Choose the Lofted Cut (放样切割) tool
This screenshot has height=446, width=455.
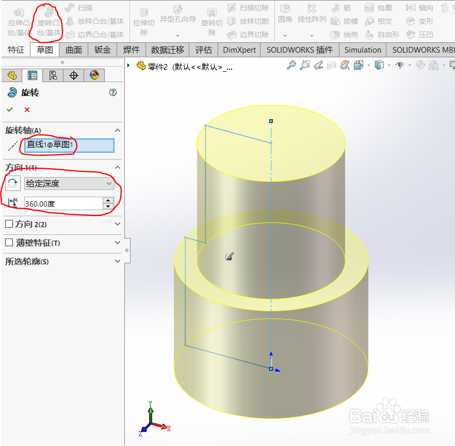(248, 21)
